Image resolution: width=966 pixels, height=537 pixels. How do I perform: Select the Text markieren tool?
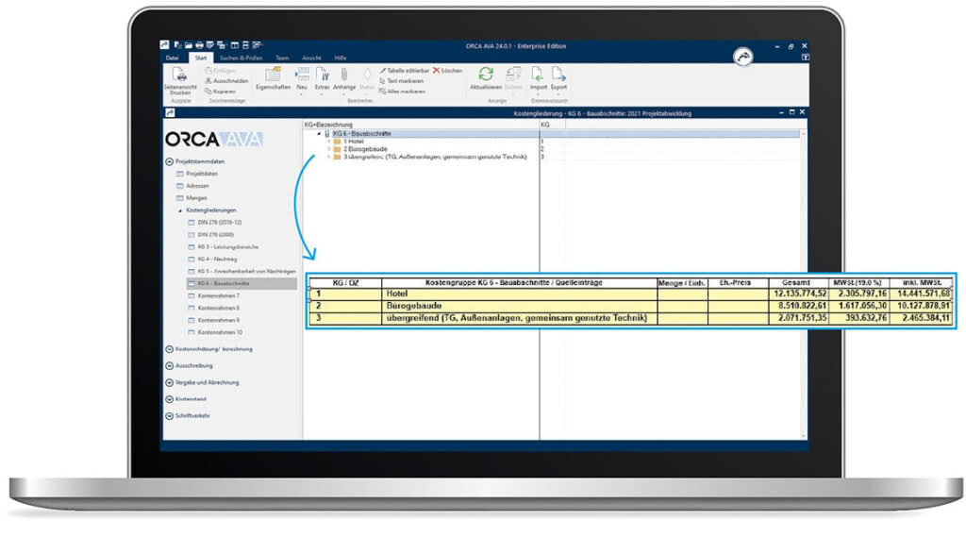(x=401, y=81)
